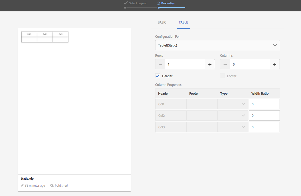The image size is (301, 196).
Task: Select the pencil edit icon under Static.xdp
Action: (x=22, y=185)
